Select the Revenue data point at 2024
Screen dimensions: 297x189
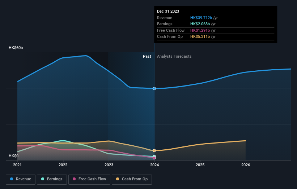tap(154, 89)
